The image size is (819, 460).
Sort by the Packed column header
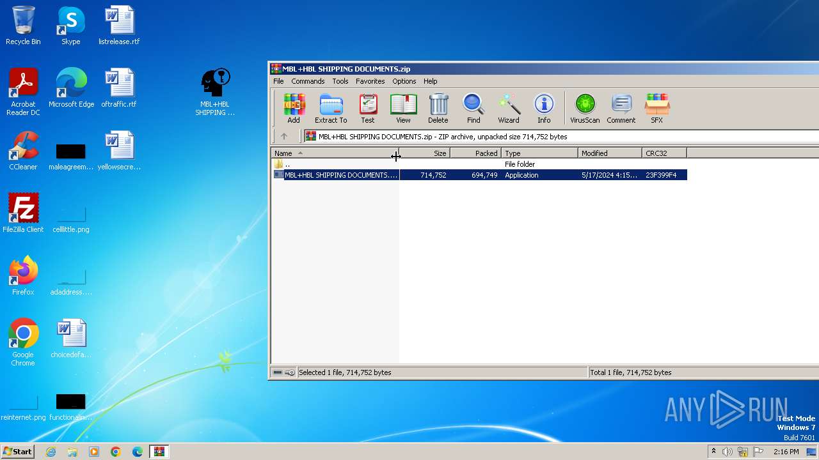[475, 153]
